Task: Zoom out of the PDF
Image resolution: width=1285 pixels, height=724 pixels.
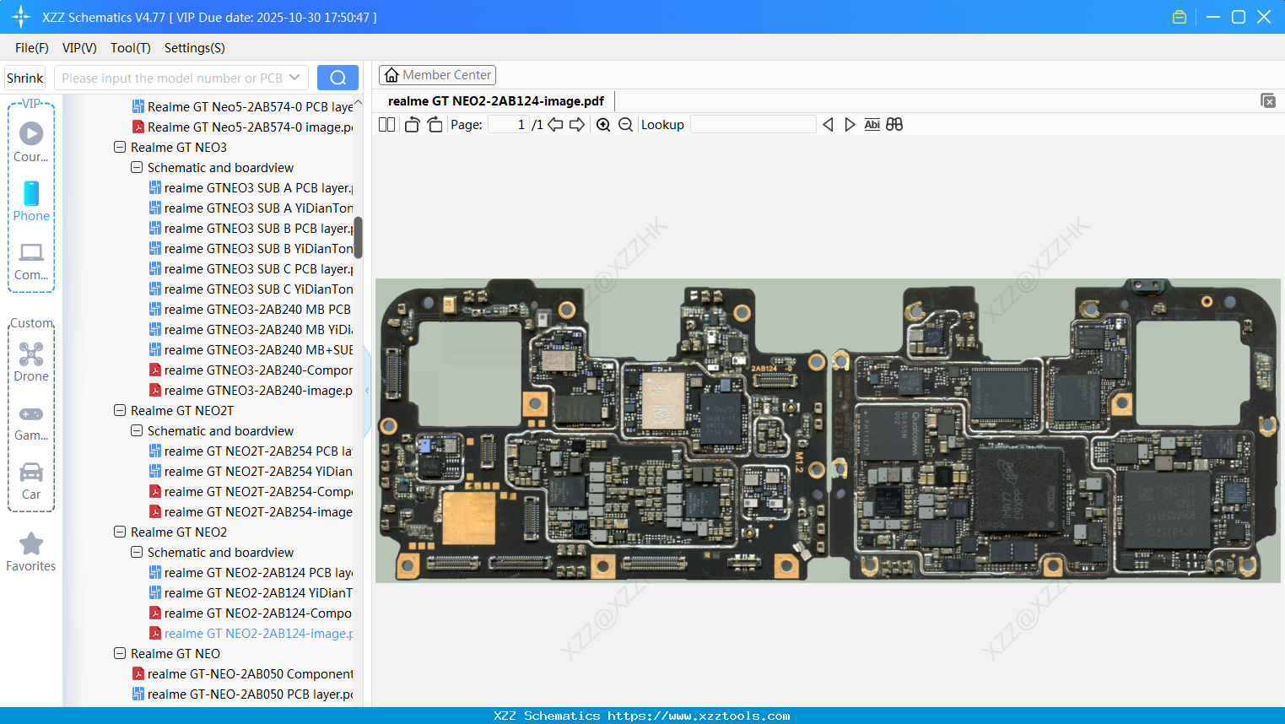Action: click(x=625, y=125)
